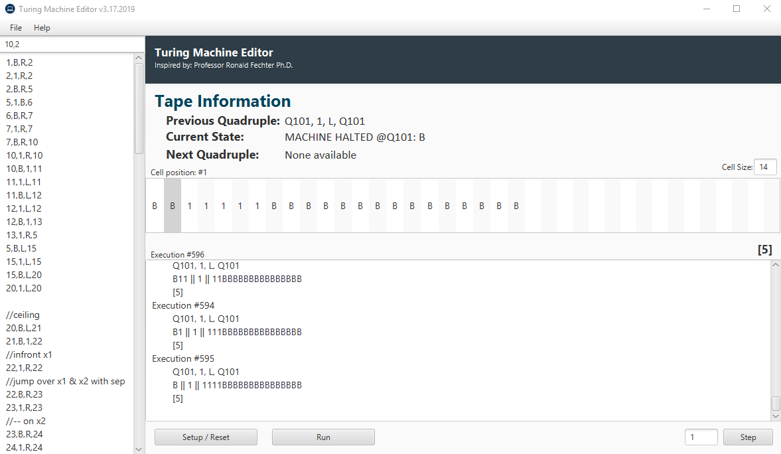Click quadruple line 7,B,R,10
Screen dimensions: 781x454
(x=22, y=142)
